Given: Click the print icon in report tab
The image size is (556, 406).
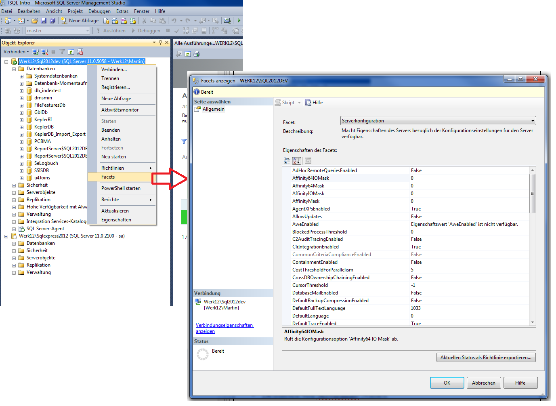Looking at the screenshot, I should coord(197,54).
